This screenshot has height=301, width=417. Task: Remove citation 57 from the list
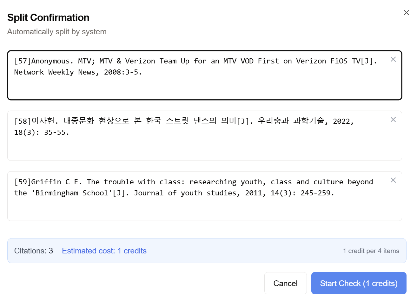click(393, 59)
